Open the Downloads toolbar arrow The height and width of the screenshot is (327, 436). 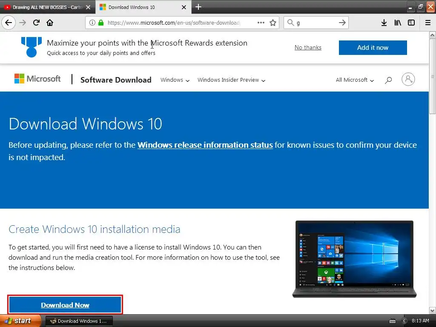[384, 23]
